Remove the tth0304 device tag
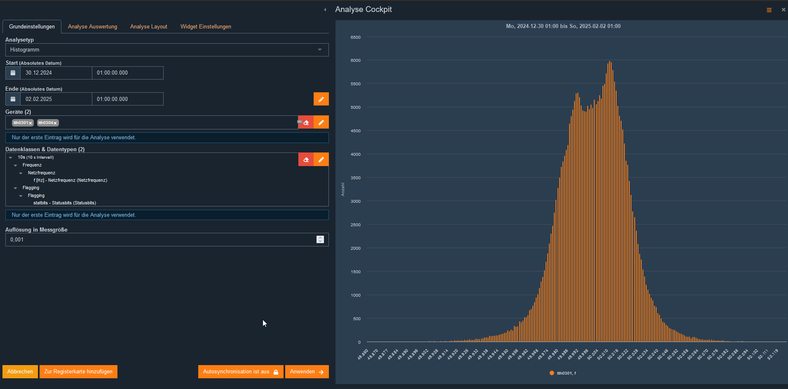 [x=55, y=123]
